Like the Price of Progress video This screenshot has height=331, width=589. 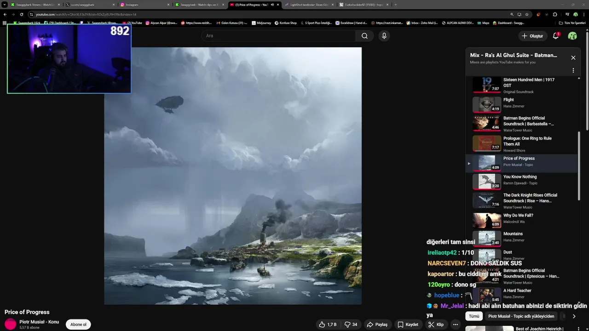(327, 325)
